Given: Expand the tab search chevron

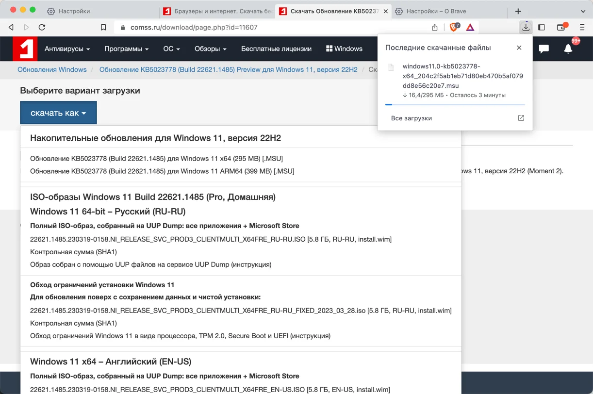Looking at the screenshot, I should (x=583, y=11).
